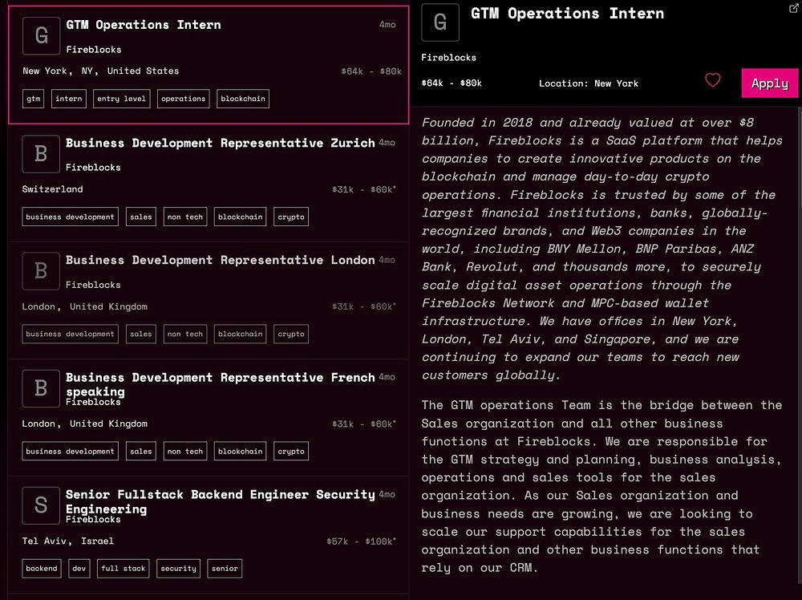This screenshot has height=600, width=802.
Task: Click blockchain tag on Zurich job
Action: [241, 217]
